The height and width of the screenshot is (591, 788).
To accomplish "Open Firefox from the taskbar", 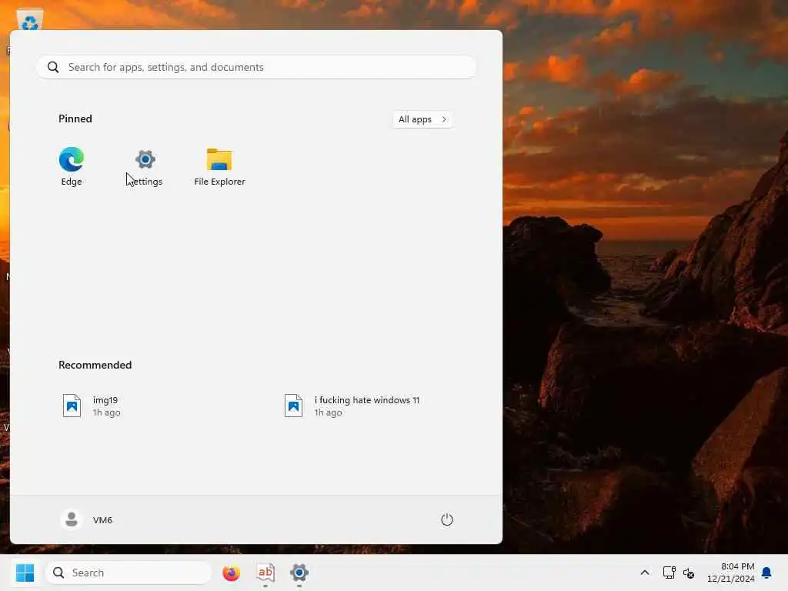I will (231, 573).
